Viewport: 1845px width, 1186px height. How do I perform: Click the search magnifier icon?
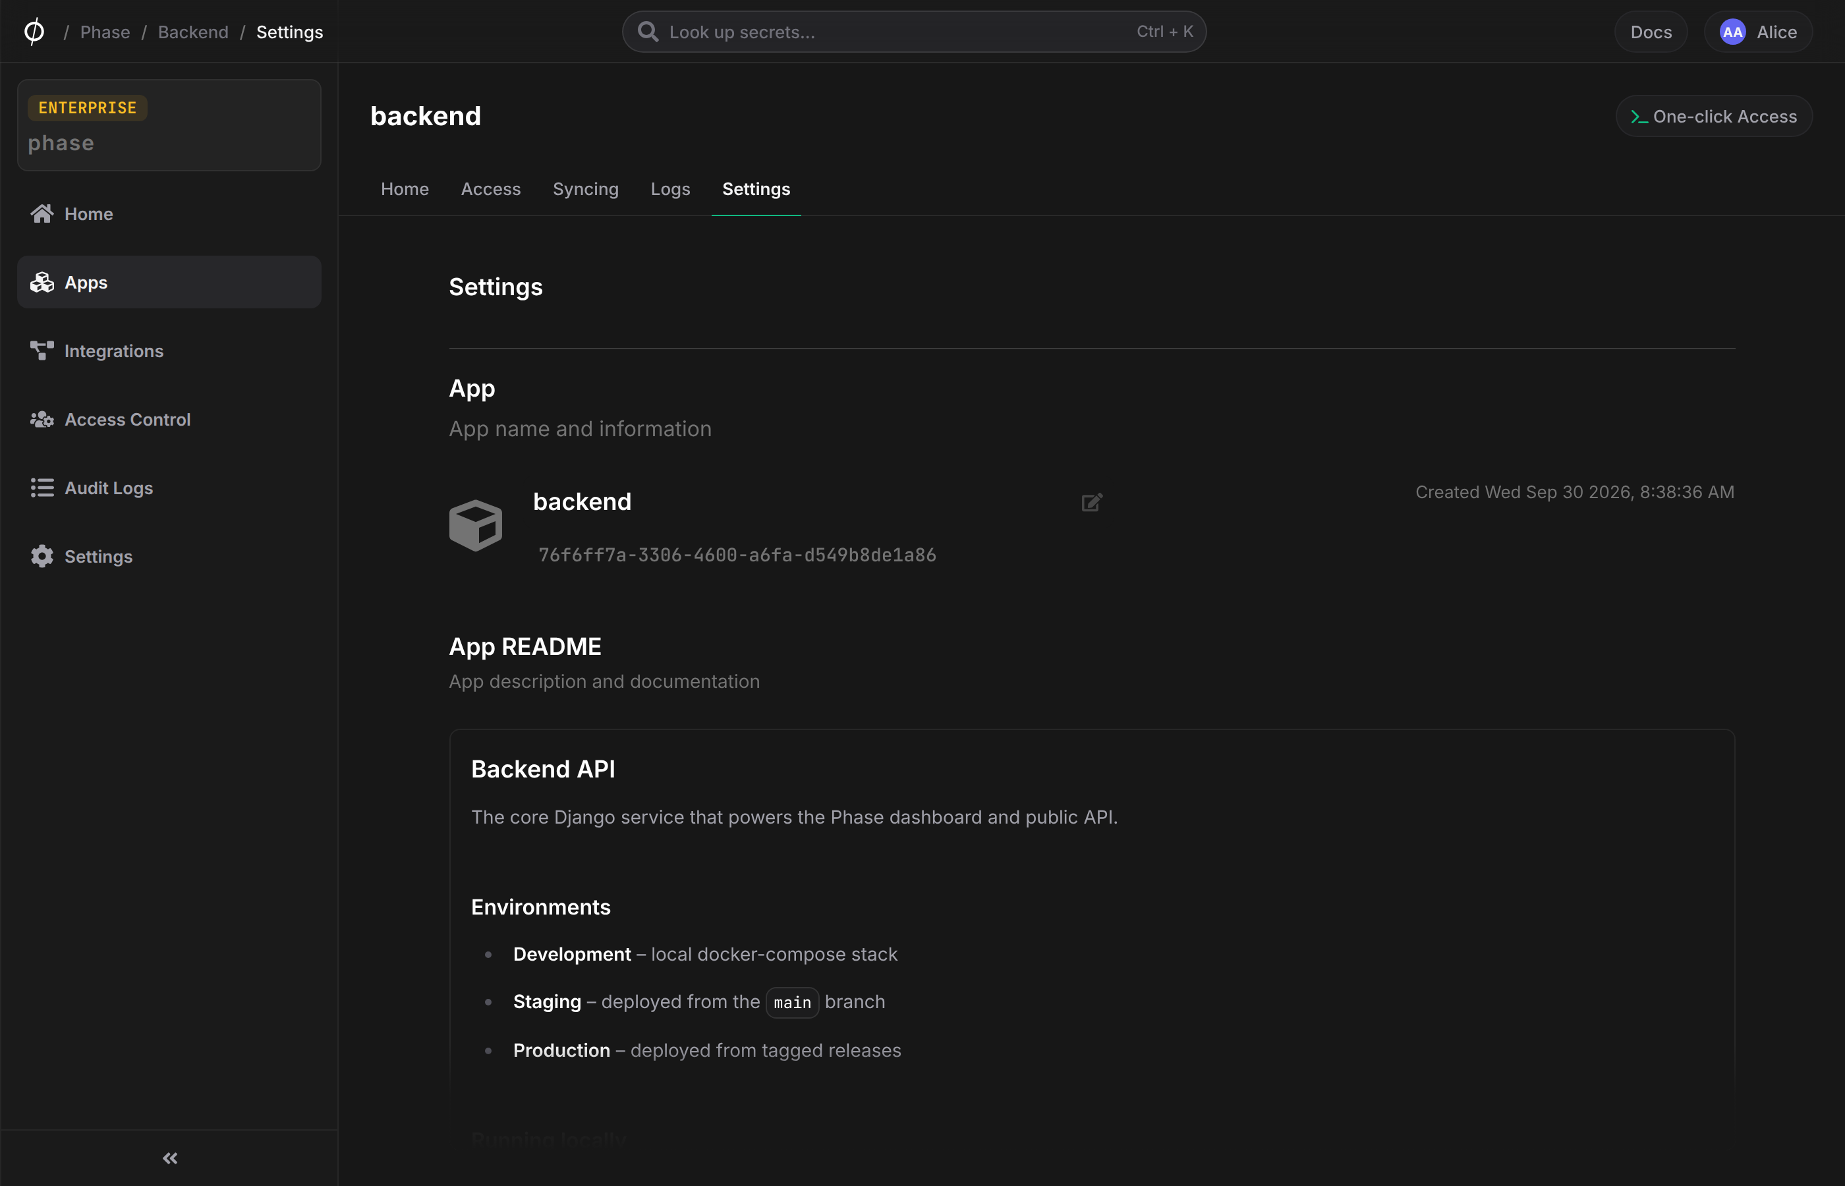point(648,32)
